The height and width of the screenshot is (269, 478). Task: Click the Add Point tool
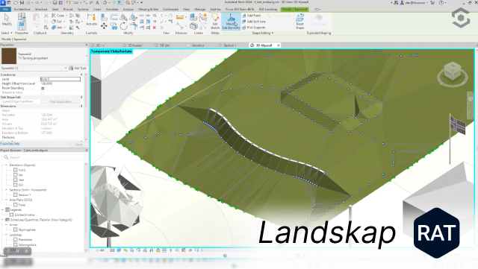click(252, 16)
